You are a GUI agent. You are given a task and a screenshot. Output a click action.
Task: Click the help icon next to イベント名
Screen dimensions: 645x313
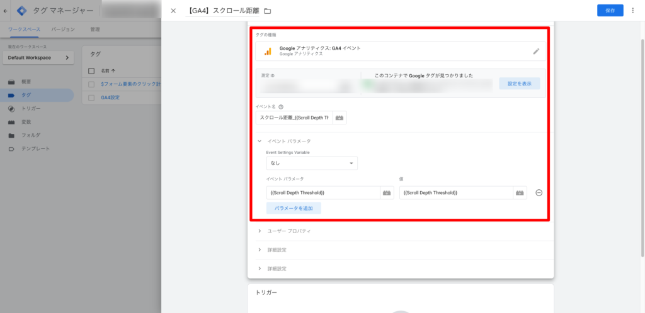(x=281, y=107)
